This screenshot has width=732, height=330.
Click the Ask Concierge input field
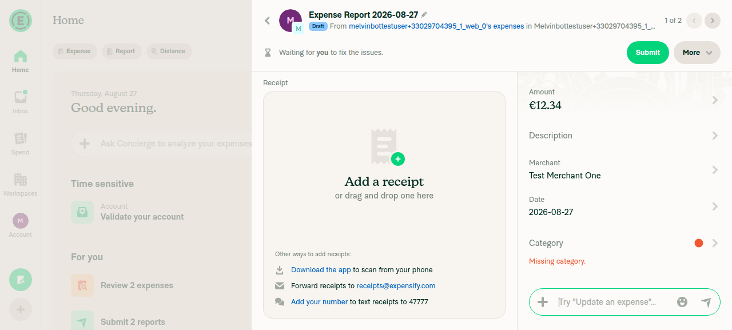(175, 144)
